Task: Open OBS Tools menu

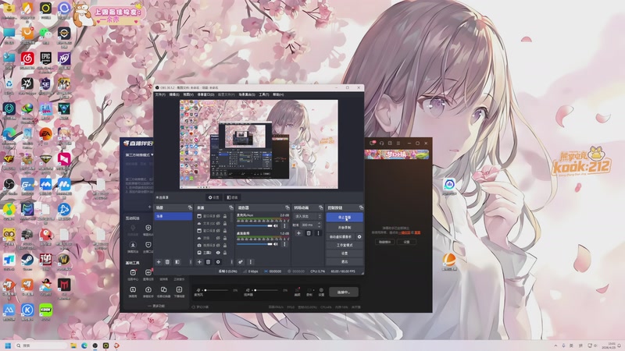Action: point(264,94)
